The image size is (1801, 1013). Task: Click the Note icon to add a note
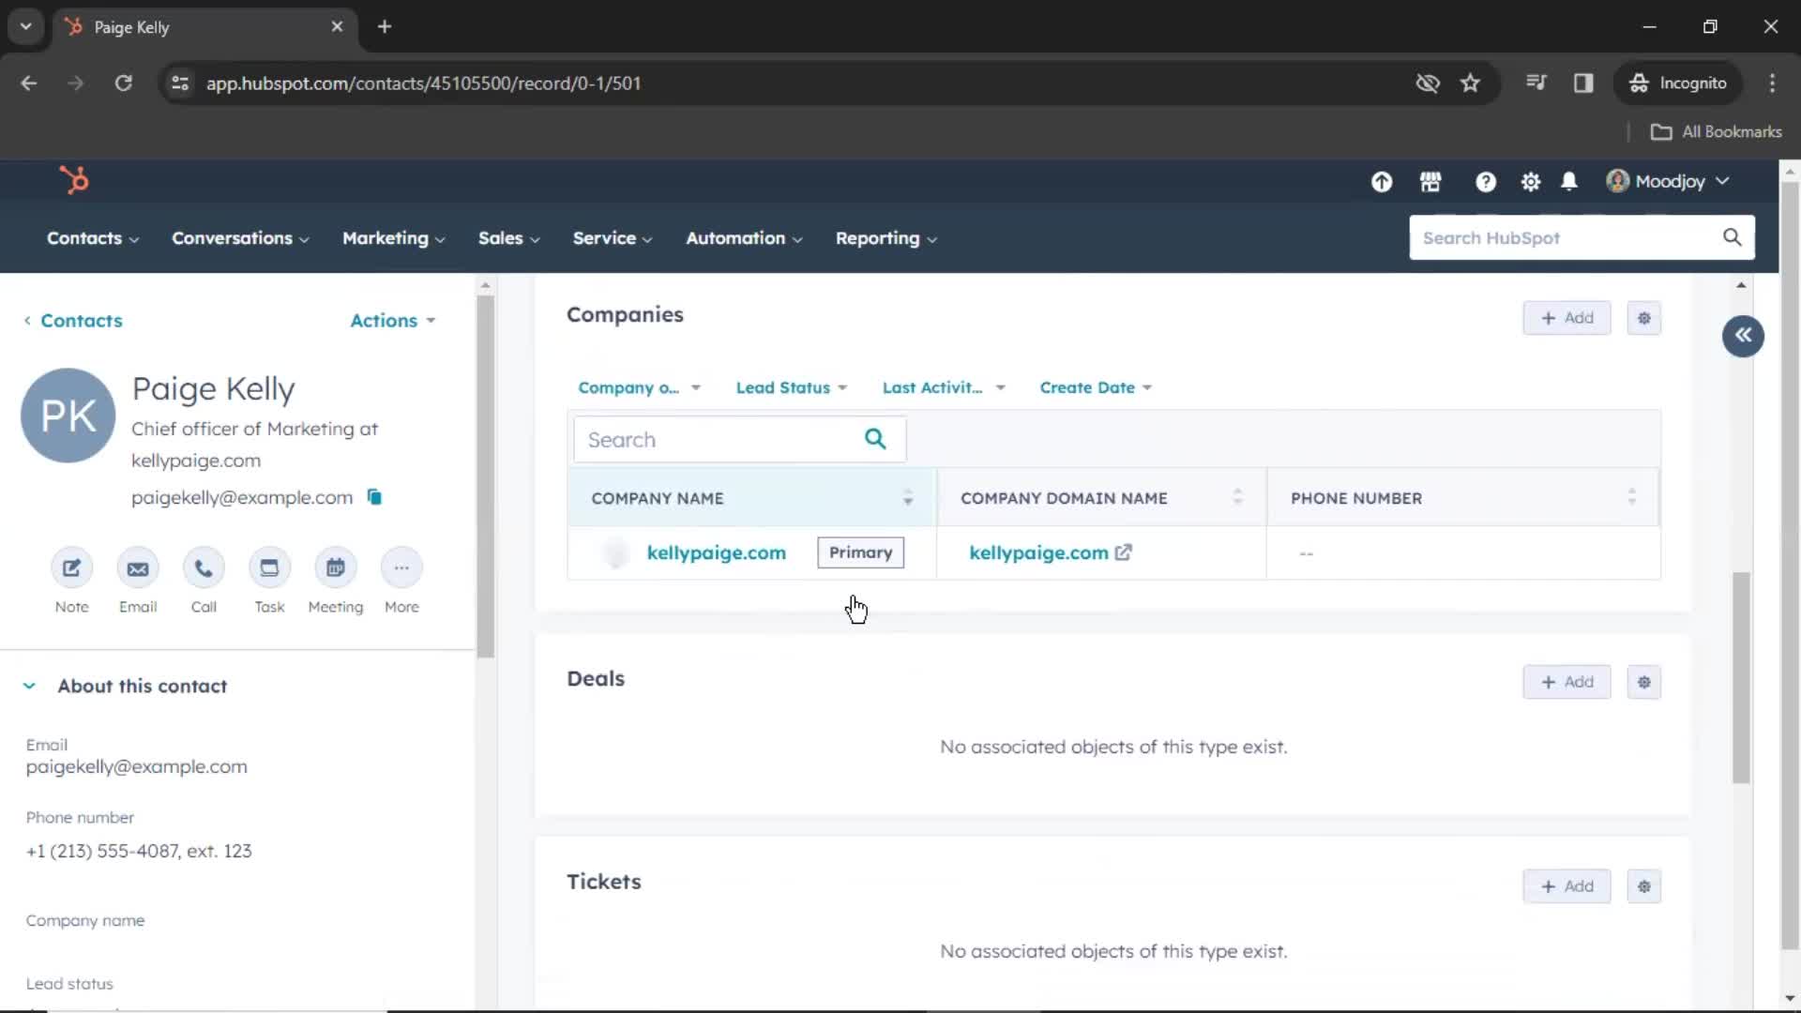70,567
